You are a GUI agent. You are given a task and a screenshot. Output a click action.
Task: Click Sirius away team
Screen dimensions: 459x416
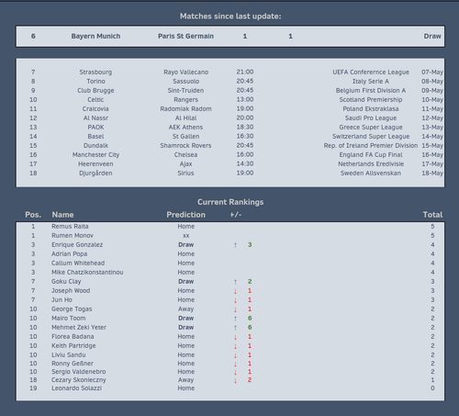click(x=185, y=174)
